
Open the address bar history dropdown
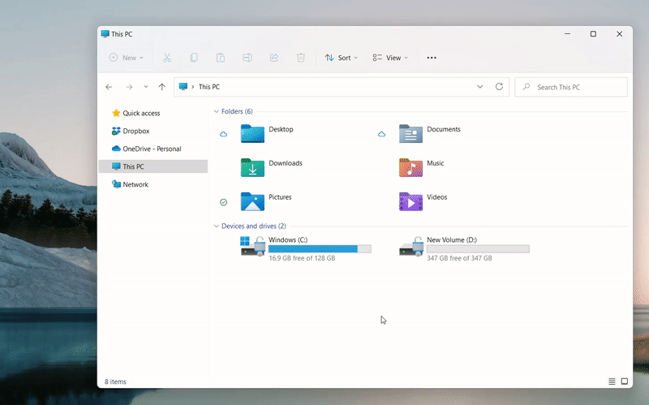click(480, 87)
